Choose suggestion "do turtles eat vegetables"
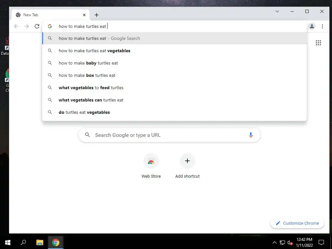The width and height of the screenshot is (332, 249). pyautogui.click(x=174, y=112)
